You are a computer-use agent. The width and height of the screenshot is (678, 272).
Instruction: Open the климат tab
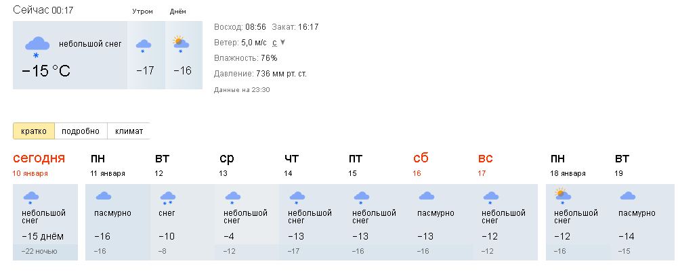point(129,131)
